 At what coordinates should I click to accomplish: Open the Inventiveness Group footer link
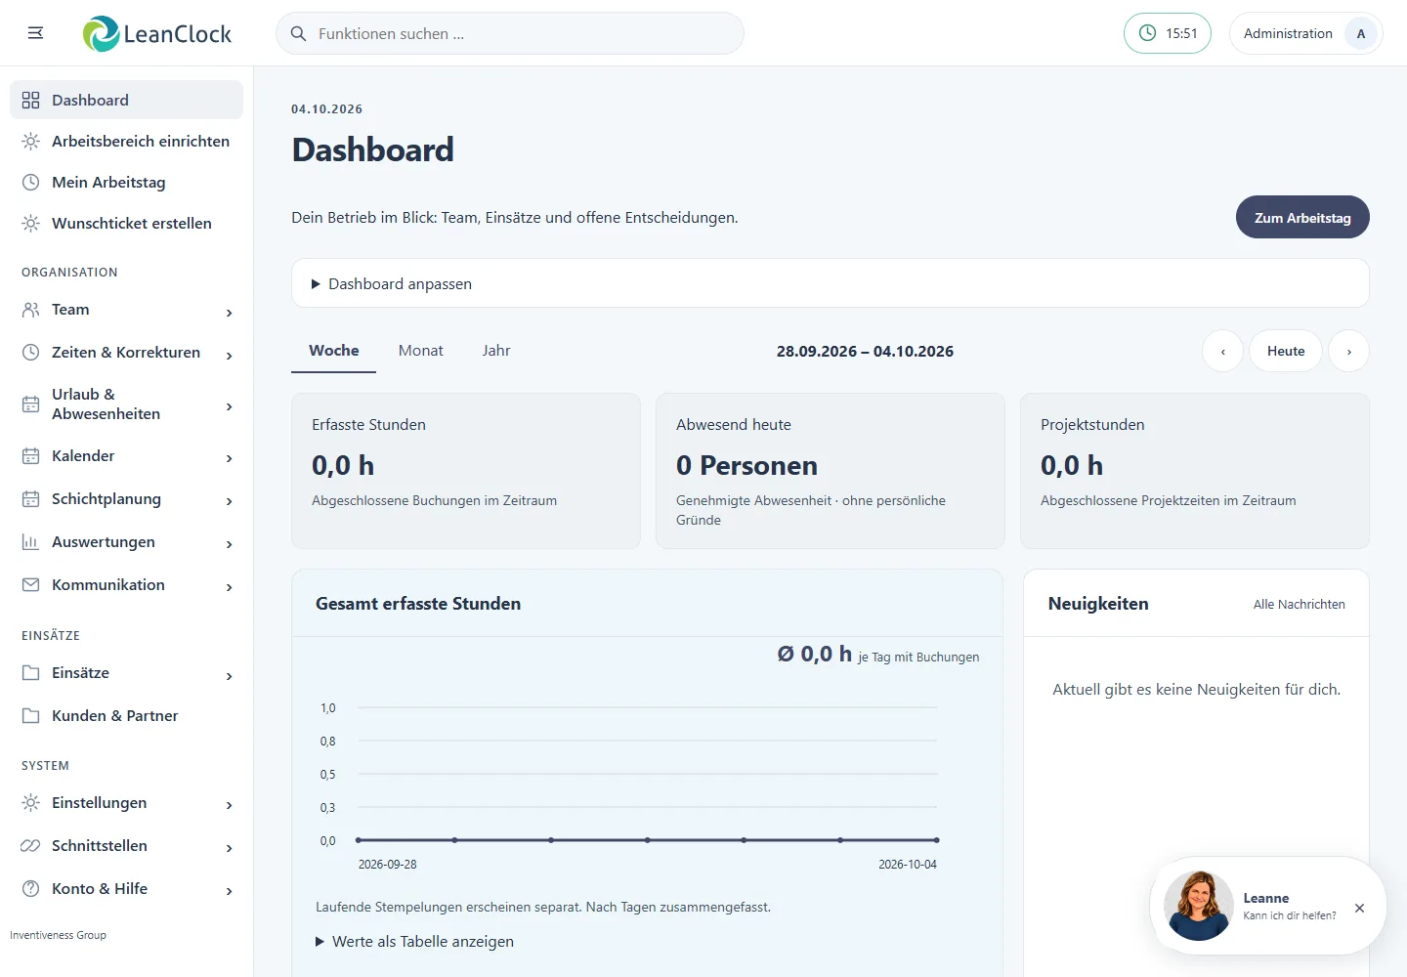tap(59, 935)
